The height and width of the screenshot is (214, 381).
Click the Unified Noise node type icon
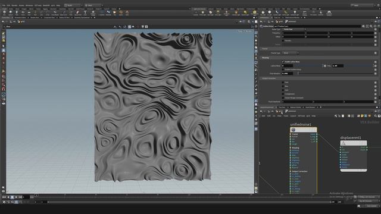click(x=261, y=26)
